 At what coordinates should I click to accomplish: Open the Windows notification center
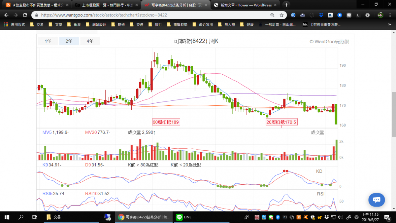388,217
